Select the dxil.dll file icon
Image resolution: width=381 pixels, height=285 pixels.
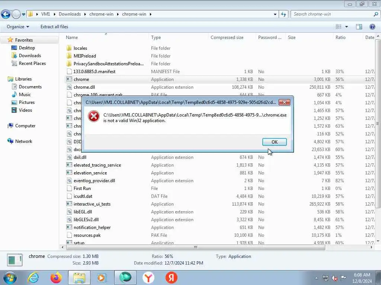[69, 157]
